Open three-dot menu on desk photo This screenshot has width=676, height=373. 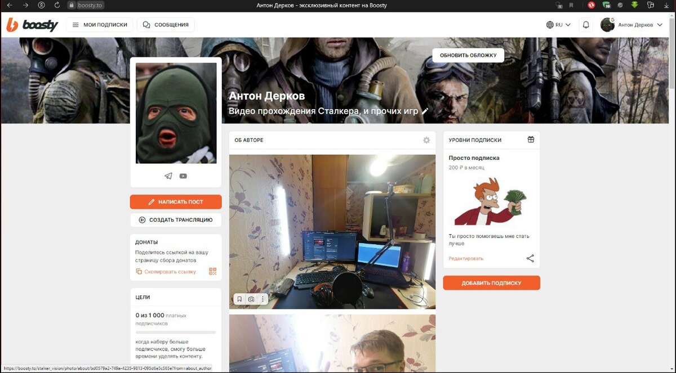[263, 299]
